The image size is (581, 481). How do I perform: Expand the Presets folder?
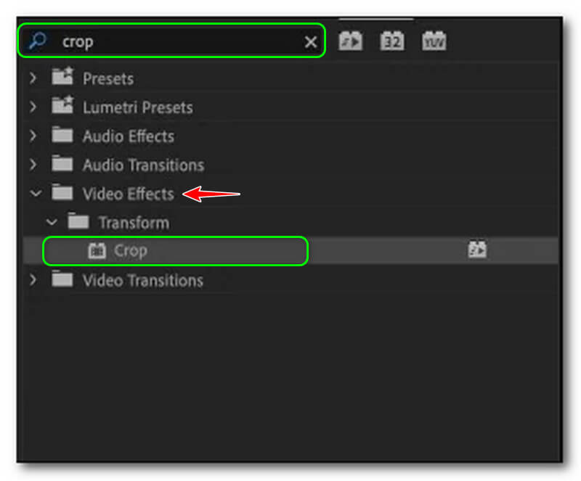[33, 78]
